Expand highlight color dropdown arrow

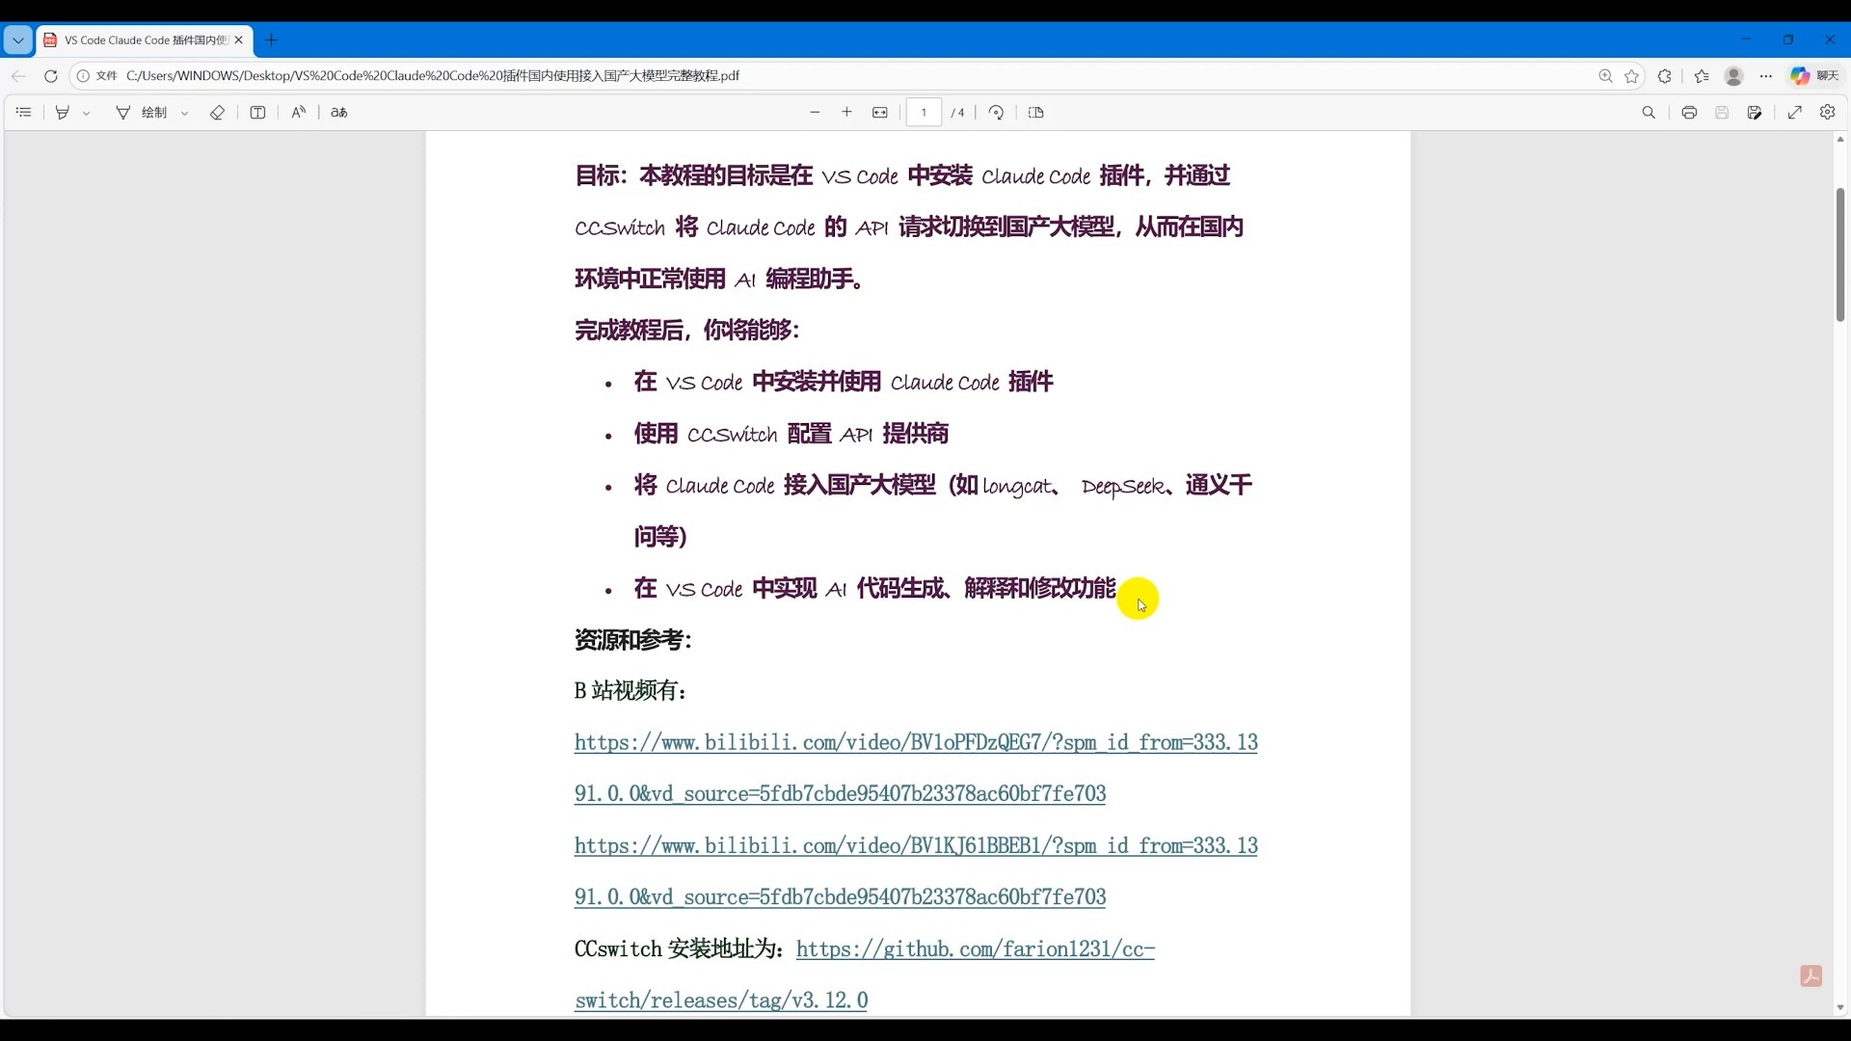tap(87, 114)
